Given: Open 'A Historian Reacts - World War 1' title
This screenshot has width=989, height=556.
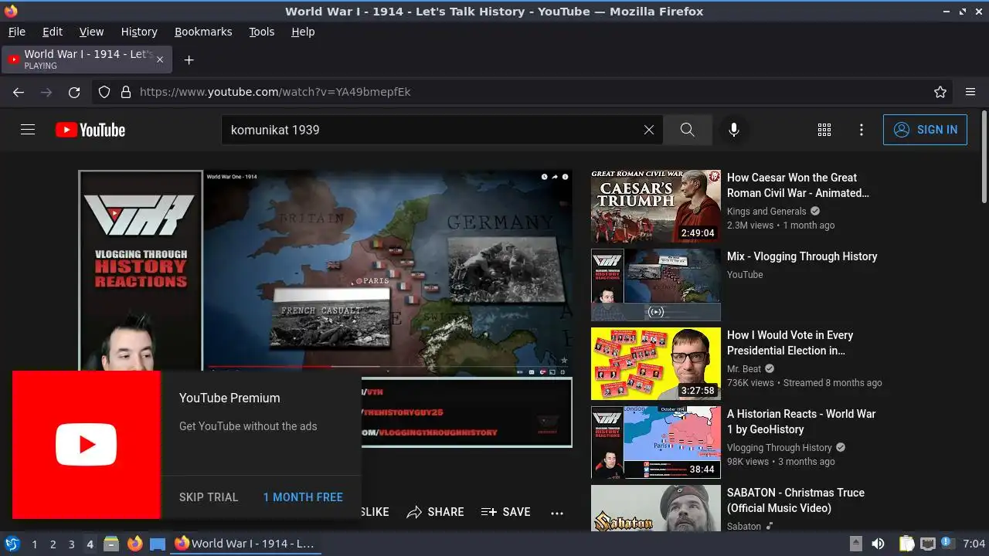Looking at the screenshot, I should click(801, 422).
